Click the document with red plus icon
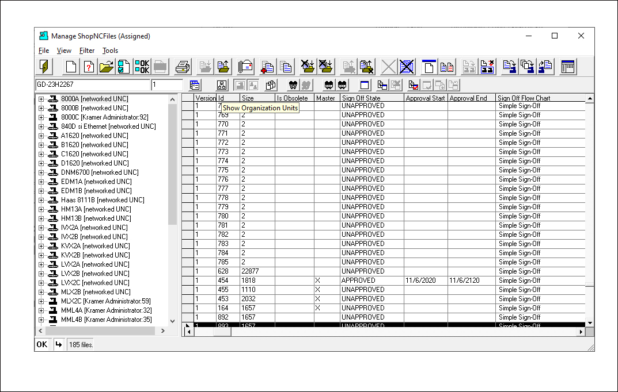Image resolution: width=618 pixels, height=392 pixels. point(268,67)
